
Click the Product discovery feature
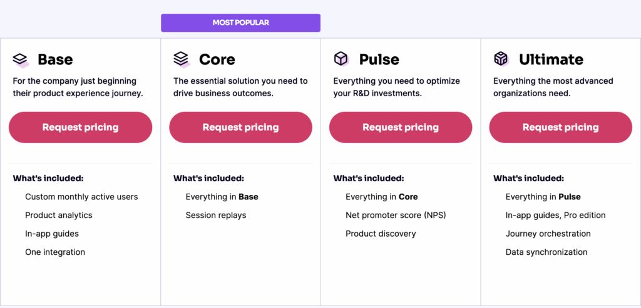(x=381, y=234)
